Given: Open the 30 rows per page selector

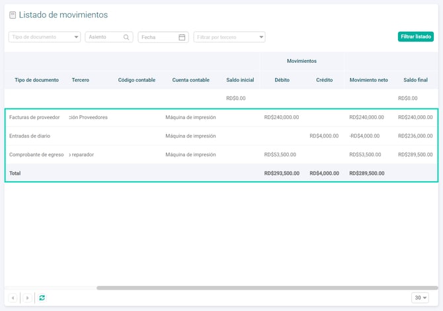Looking at the screenshot, I should pyautogui.click(x=420, y=298).
